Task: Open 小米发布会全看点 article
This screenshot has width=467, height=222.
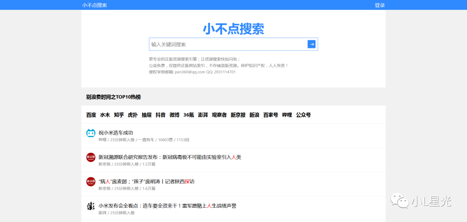Action: 167,206
